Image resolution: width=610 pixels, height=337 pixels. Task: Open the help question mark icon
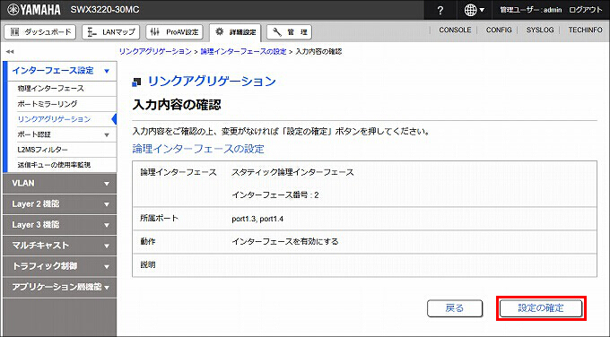point(440,10)
